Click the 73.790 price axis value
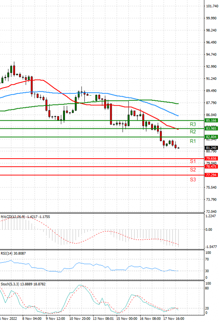Viewport: 219px width, 322px height. pos(211,199)
